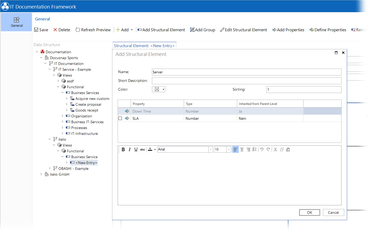Expand the itelio GmbH node
Screen dimensions: 375x235
click(x=41, y=174)
